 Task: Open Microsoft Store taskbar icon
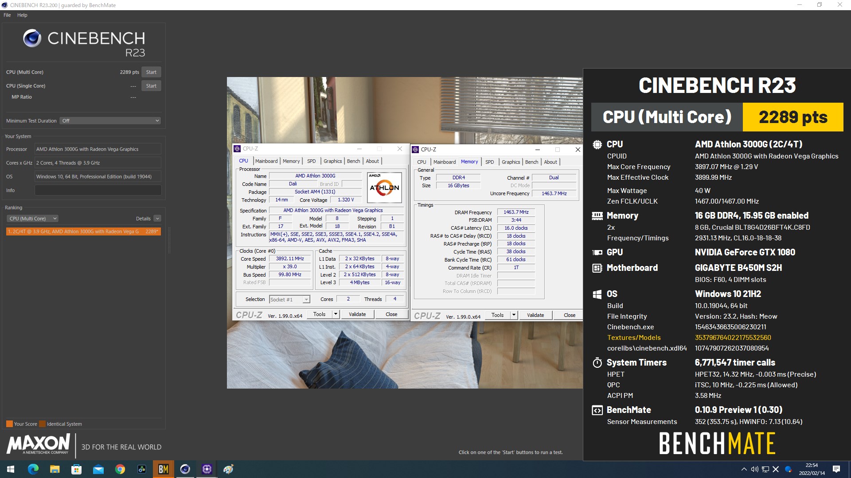coord(76,469)
